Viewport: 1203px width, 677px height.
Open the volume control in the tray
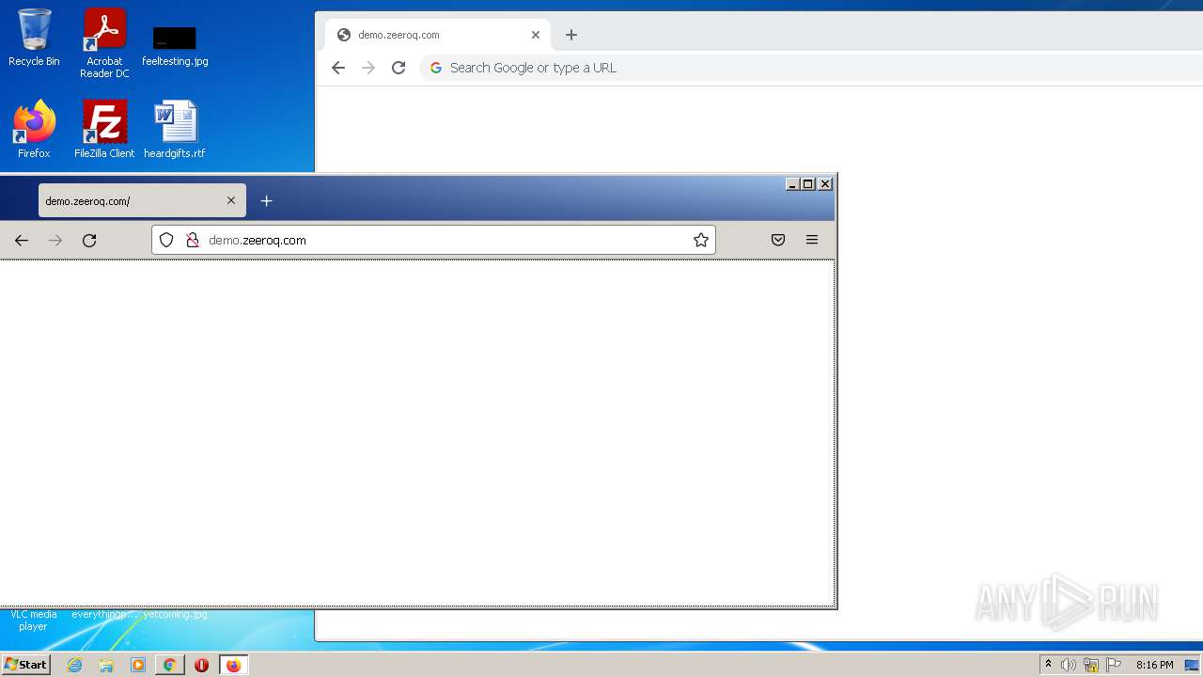(x=1068, y=665)
